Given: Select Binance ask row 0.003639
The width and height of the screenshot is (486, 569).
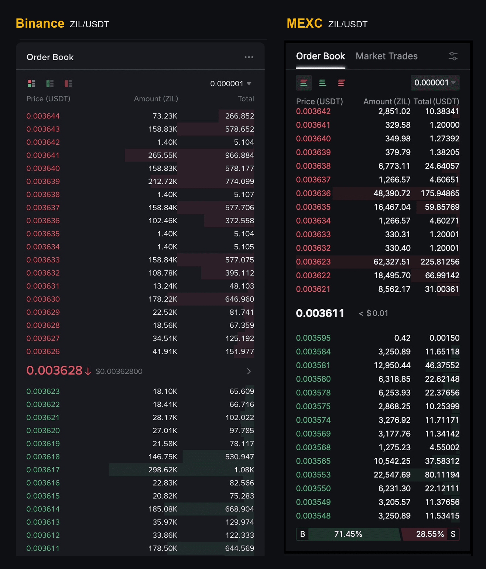Looking at the screenshot, I should [x=140, y=182].
